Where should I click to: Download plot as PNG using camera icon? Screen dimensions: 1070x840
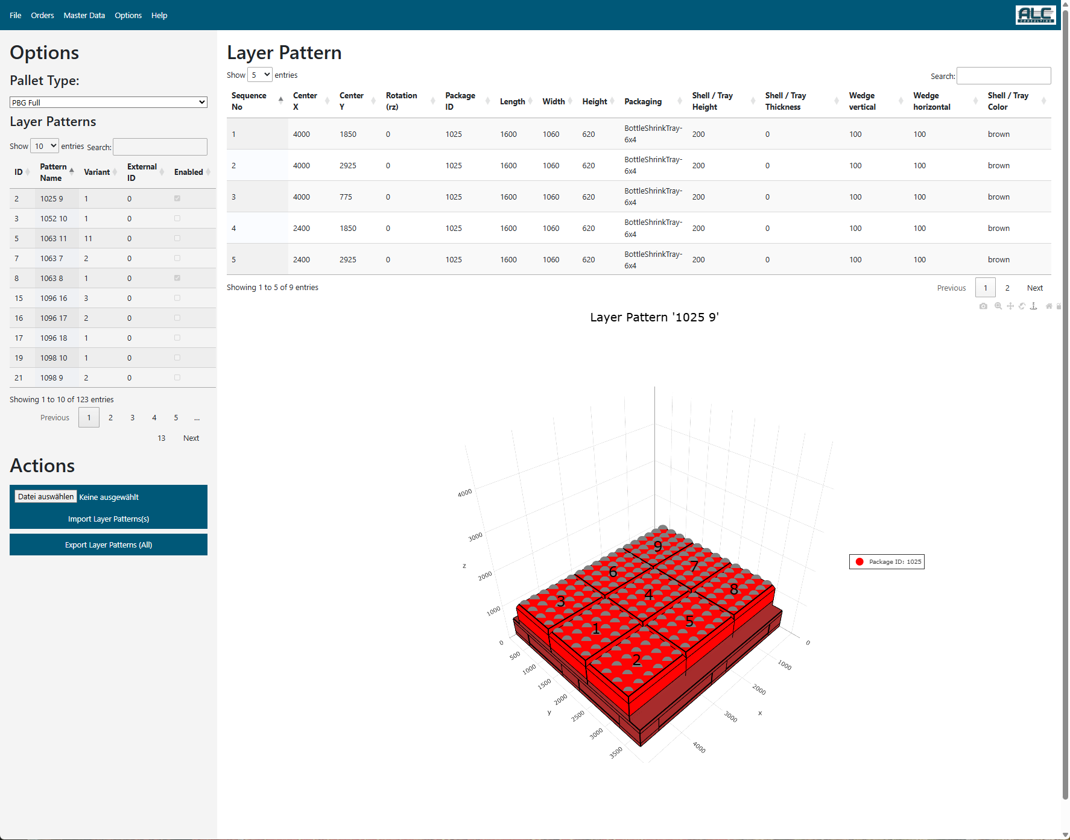983,306
